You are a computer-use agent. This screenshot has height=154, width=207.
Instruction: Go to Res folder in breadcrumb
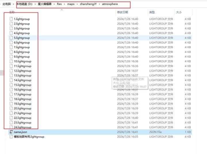coord(59,4)
